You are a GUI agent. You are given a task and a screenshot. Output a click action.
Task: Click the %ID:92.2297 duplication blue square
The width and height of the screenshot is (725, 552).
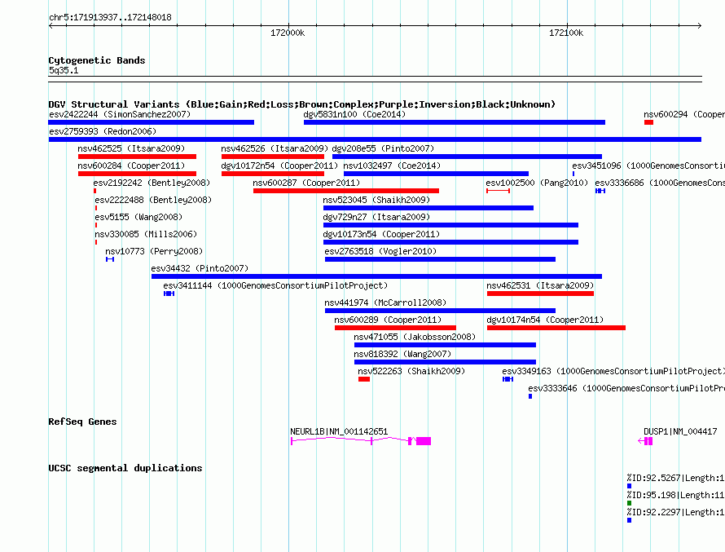click(x=630, y=520)
